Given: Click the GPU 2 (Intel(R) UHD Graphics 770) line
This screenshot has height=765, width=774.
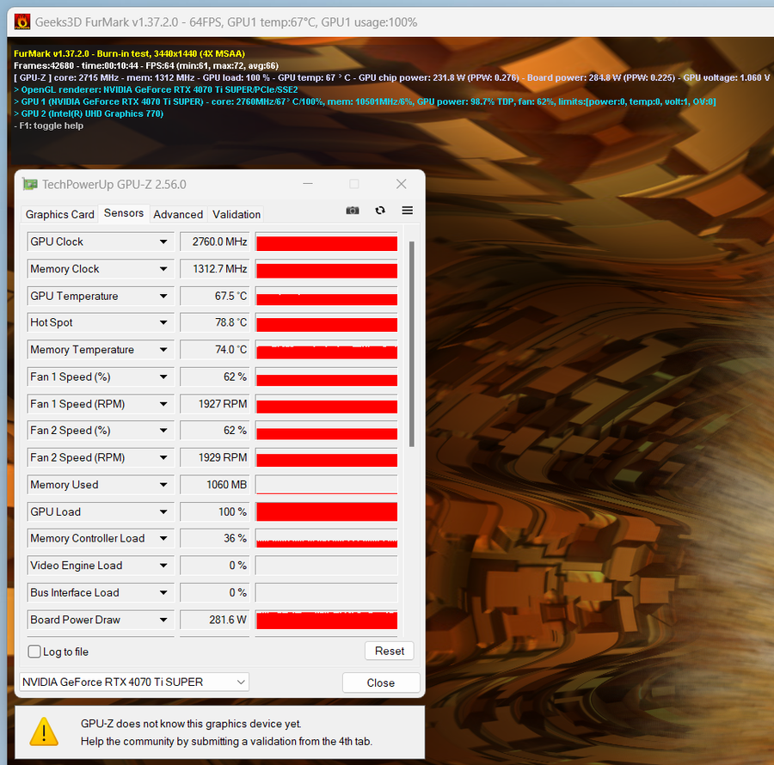Looking at the screenshot, I should (x=89, y=113).
